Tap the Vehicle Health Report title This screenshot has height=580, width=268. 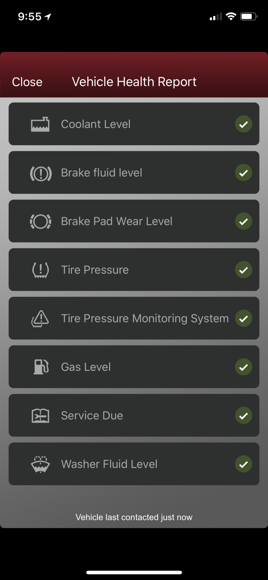pyautogui.click(x=134, y=82)
